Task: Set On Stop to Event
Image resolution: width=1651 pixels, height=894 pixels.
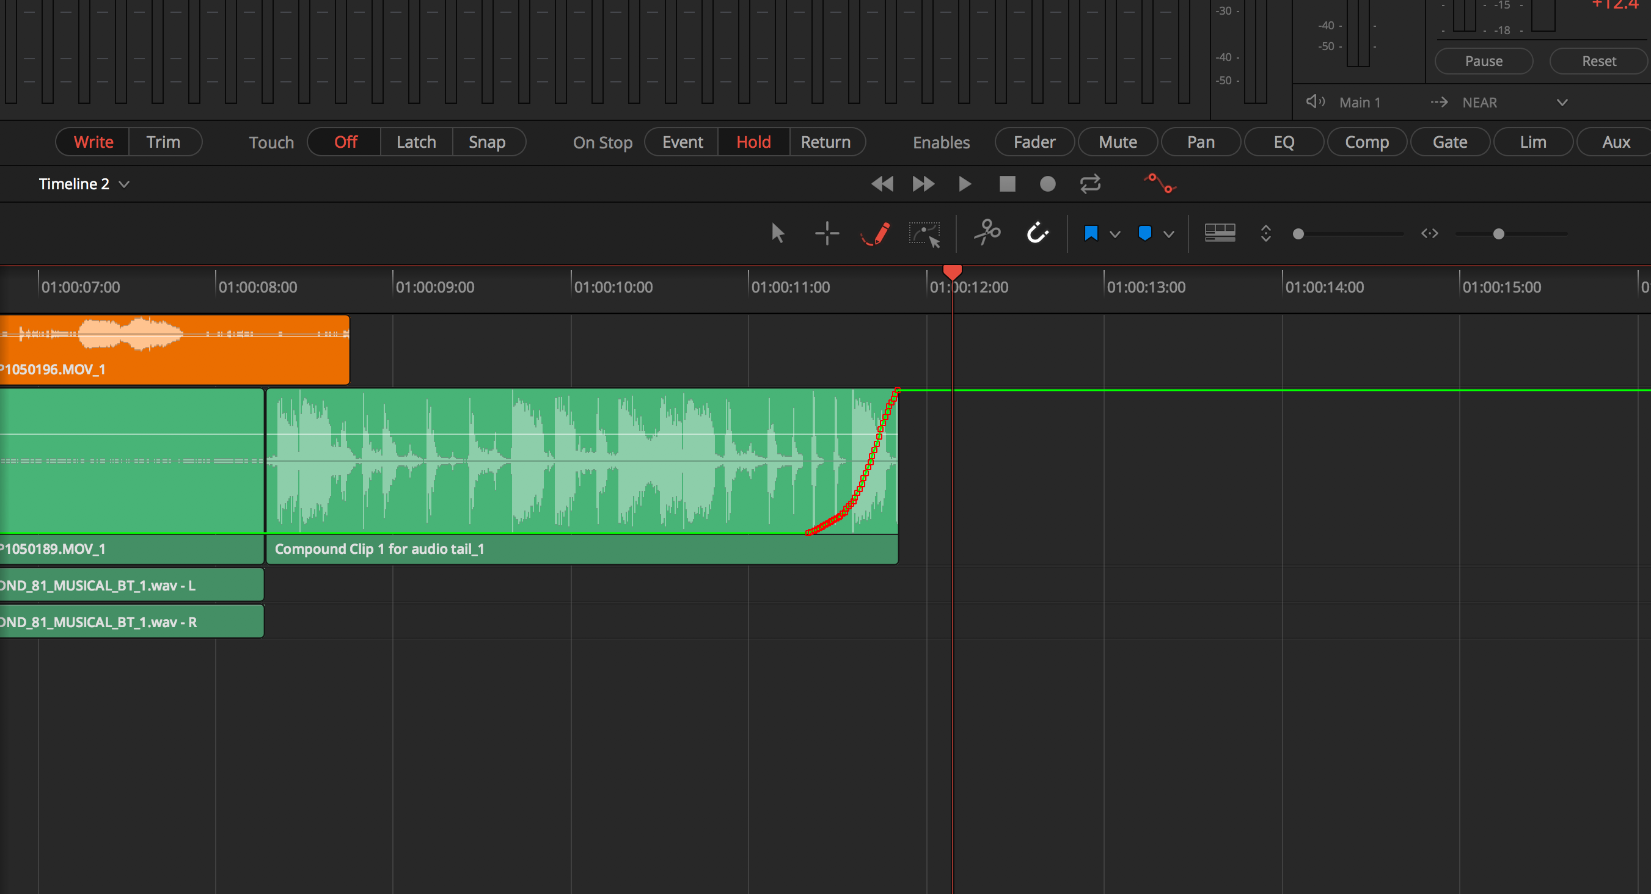Action: [x=683, y=142]
